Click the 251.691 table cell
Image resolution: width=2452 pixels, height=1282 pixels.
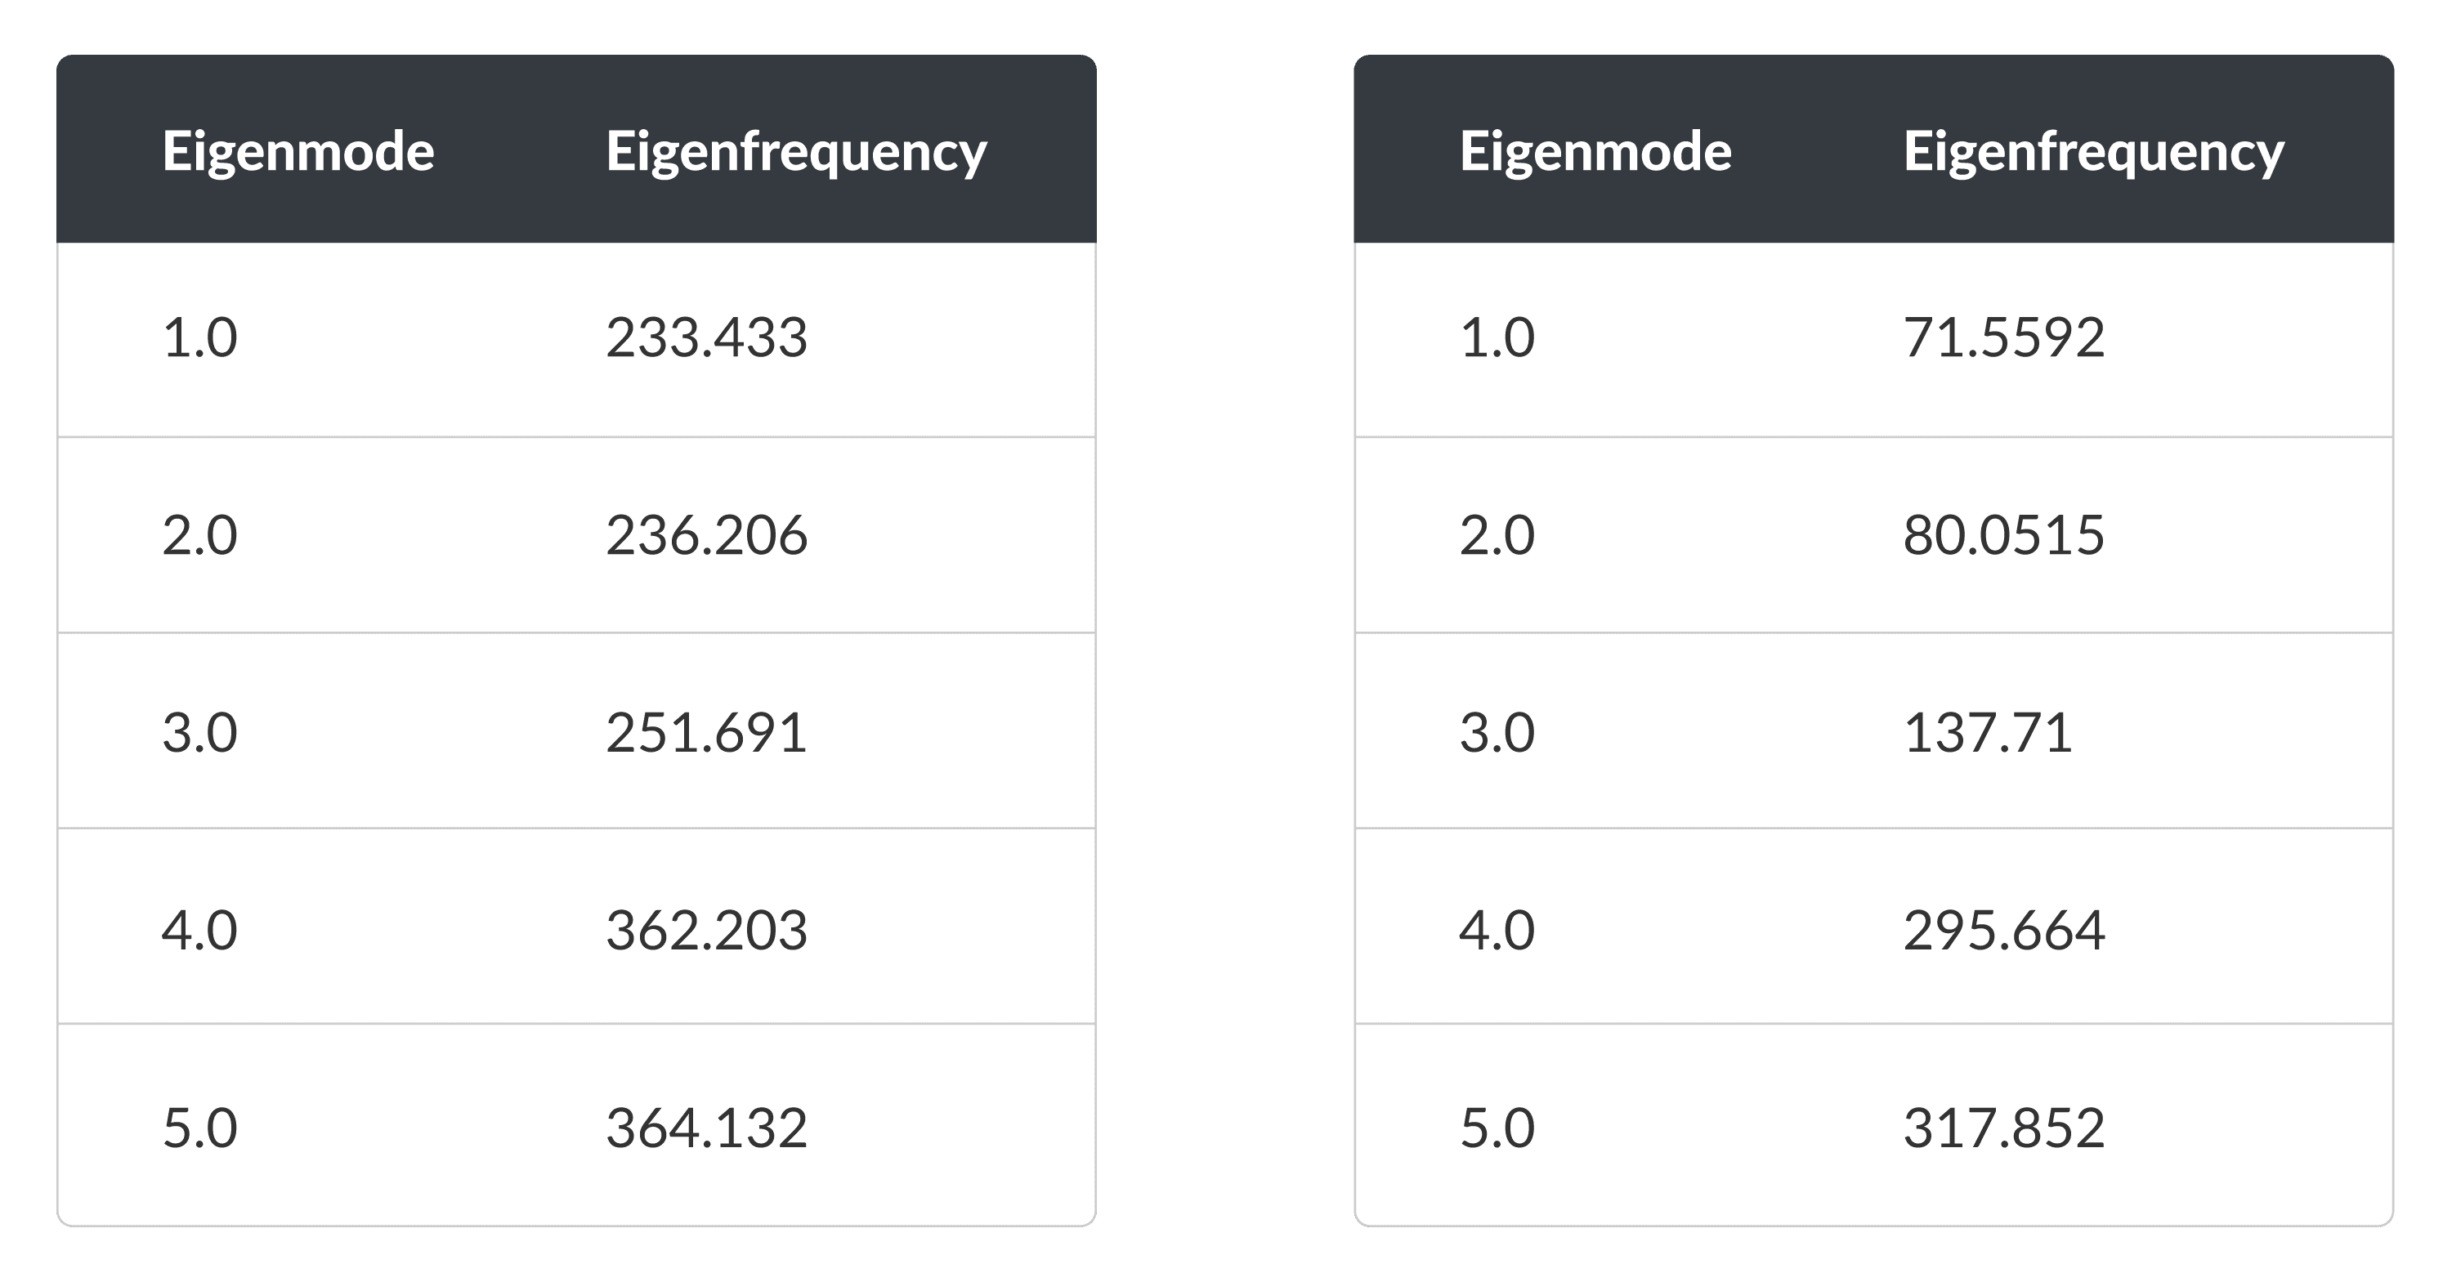click(x=706, y=733)
